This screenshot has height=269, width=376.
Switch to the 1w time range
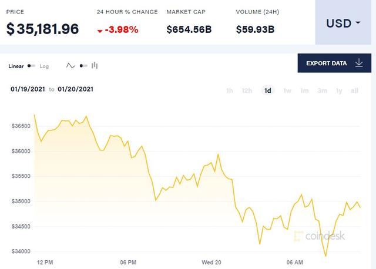click(x=287, y=90)
